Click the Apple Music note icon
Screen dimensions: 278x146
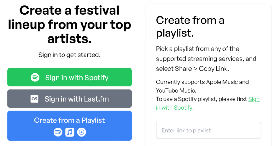[69, 132]
